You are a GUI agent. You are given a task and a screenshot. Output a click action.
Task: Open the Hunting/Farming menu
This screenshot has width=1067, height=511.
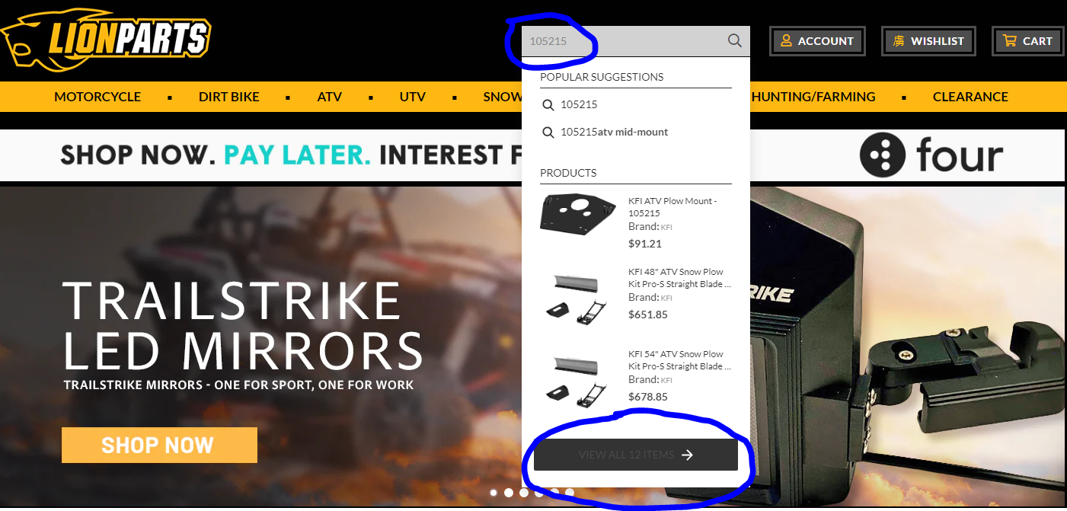[x=813, y=97]
